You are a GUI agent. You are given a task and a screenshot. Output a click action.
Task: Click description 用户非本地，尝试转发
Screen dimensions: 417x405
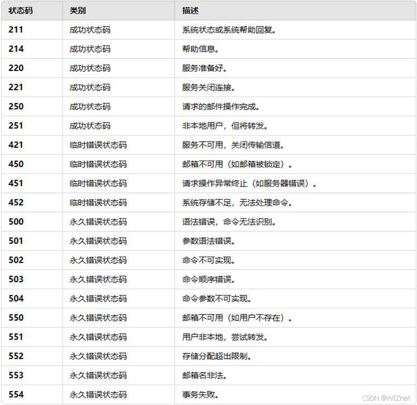click(225, 337)
